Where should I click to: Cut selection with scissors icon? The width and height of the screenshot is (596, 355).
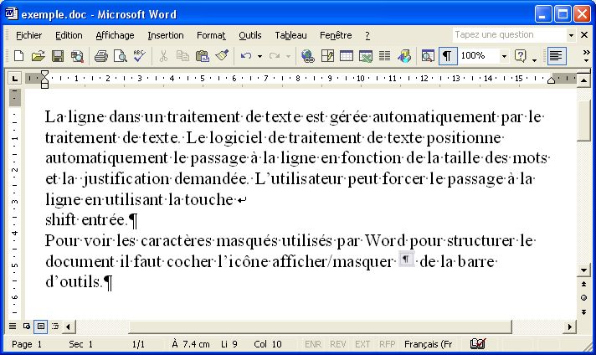pos(163,56)
